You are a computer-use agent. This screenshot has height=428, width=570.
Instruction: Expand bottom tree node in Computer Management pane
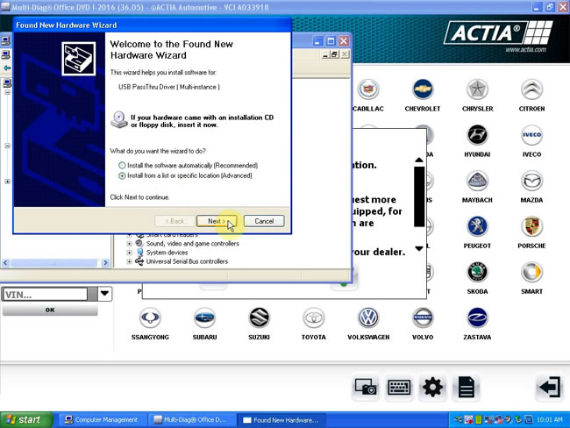pyautogui.click(x=7, y=181)
